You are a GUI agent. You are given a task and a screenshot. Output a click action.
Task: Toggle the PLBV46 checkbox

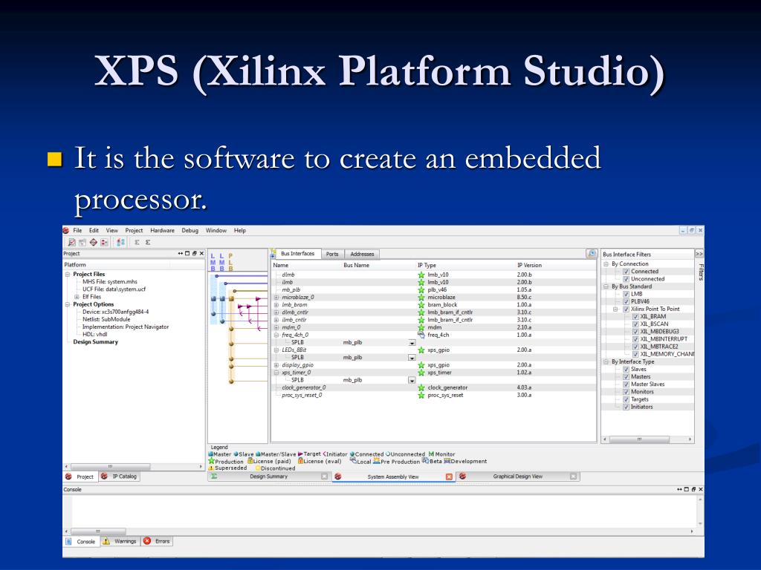pyautogui.click(x=626, y=301)
